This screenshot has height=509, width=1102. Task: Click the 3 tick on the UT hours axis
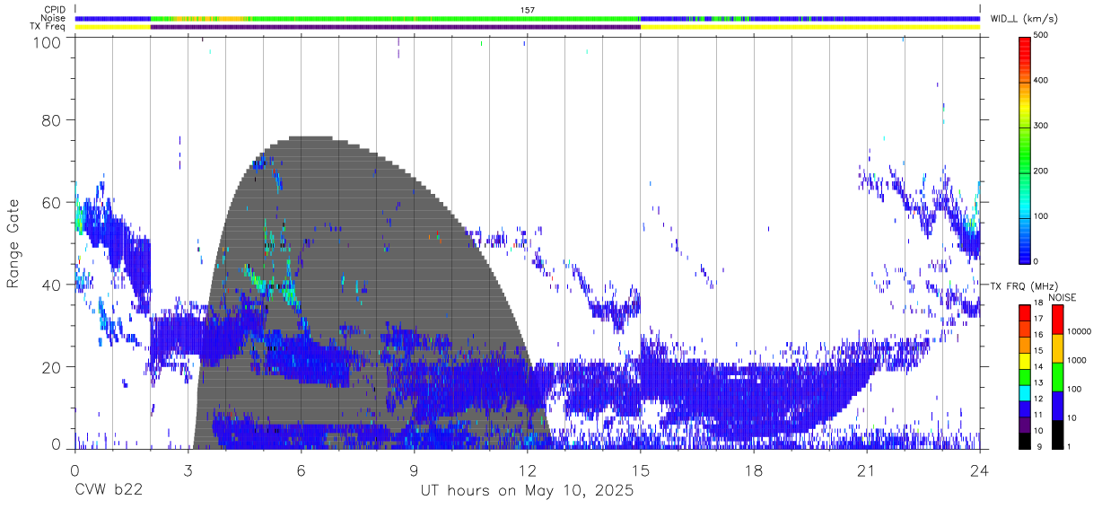click(x=188, y=470)
